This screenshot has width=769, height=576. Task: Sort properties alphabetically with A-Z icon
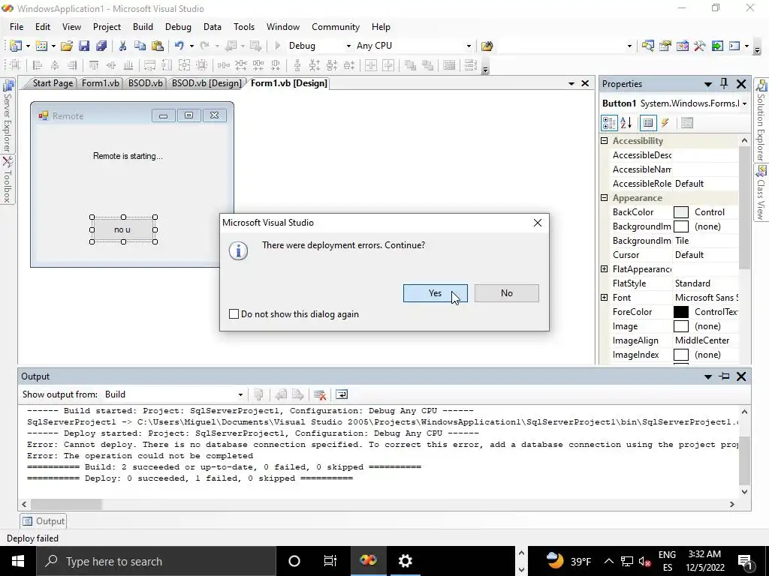(x=626, y=123)
